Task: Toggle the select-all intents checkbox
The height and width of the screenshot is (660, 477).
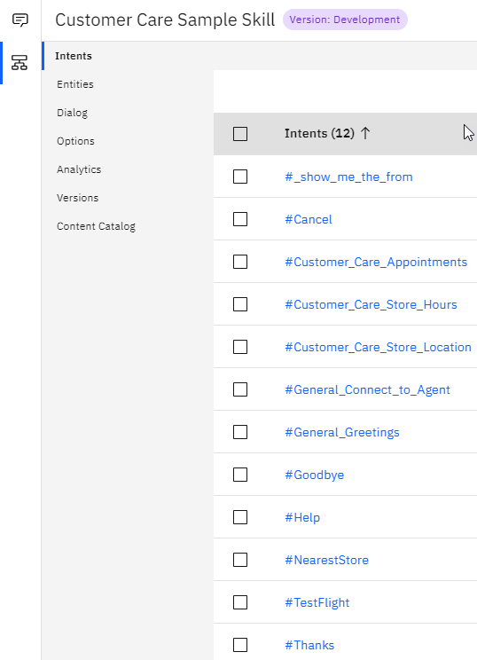Action: (240, 134)
